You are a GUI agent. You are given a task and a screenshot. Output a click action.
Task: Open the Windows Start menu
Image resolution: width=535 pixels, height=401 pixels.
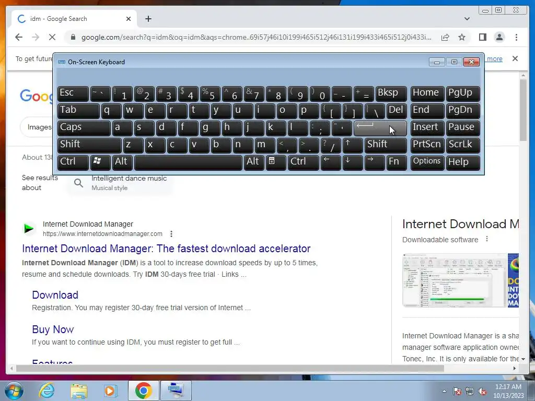[14, 391]
